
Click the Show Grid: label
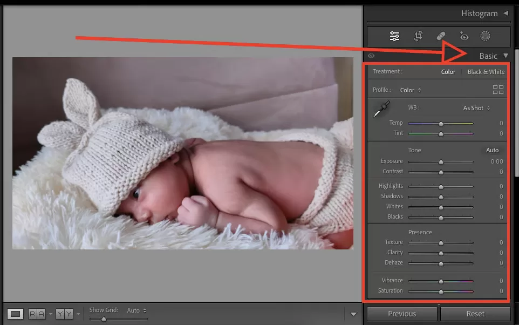pyautogui.click(x=104, y=310)
